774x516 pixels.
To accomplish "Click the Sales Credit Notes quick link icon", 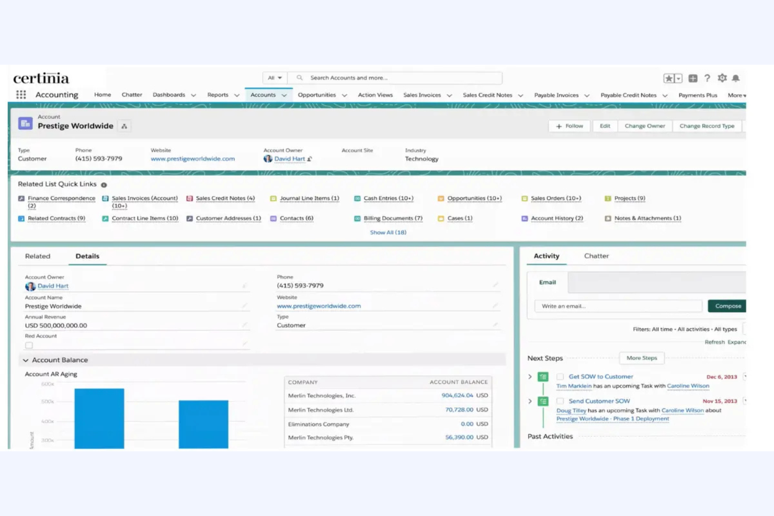I will point(189,199).
